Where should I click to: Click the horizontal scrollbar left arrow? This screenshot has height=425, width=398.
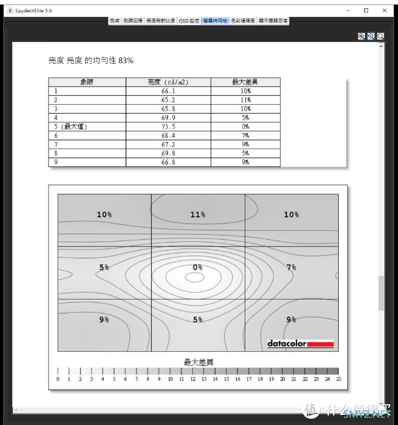click(16, 410)
